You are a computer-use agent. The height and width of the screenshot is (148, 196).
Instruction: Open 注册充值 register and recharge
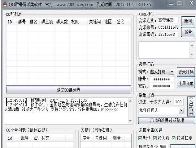(186, 83)
